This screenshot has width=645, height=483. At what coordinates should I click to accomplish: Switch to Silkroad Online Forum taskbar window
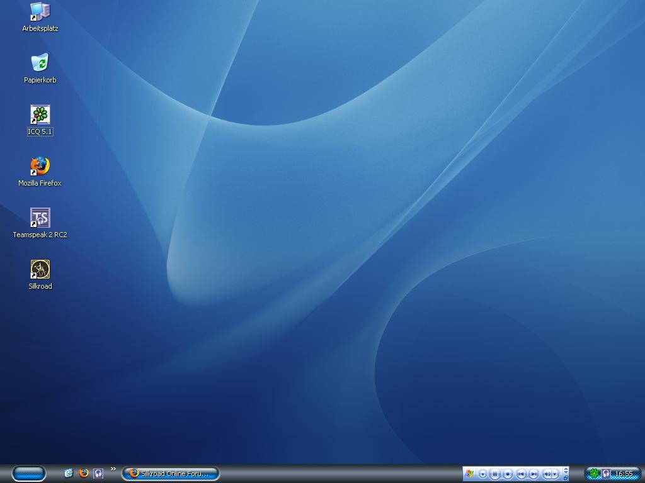click(x=171, y=474)
